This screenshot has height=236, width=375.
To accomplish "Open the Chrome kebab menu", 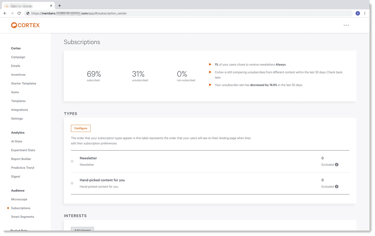I will [x=365, y=13].
